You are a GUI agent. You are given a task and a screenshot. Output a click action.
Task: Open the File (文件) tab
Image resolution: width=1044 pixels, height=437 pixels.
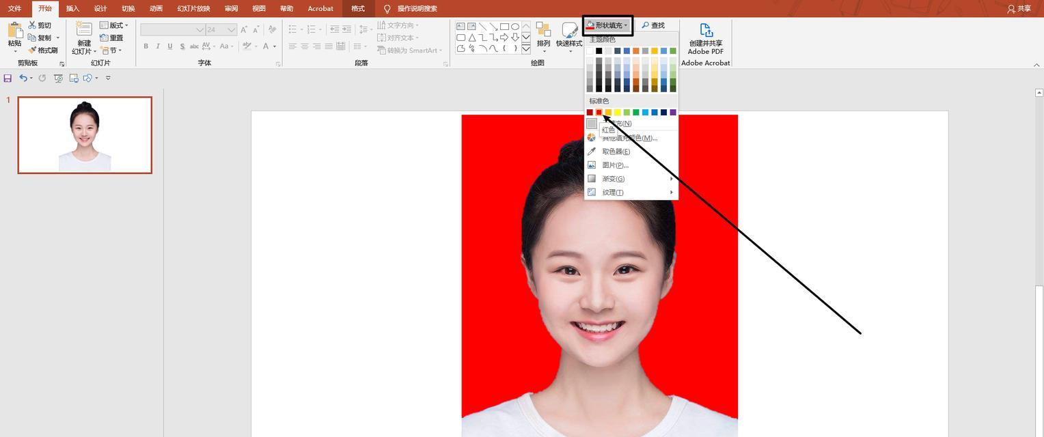pyautogui.click(x=14, y=9)
